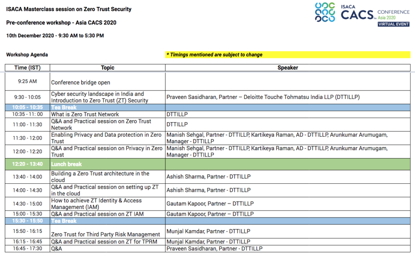Click the 'Conference bridge open' topic cell
The width and height of the screenshot is (415, 254).
pyautogui.click(x=107, y=82)
